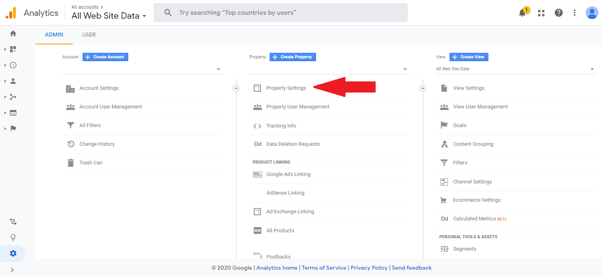This screenshot has height=276, width=602.
Task: Open the View dropdown All Web Site Data
Action: pos(516,69)
